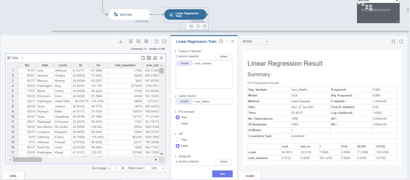Expand the VIF section

[176, 134]
